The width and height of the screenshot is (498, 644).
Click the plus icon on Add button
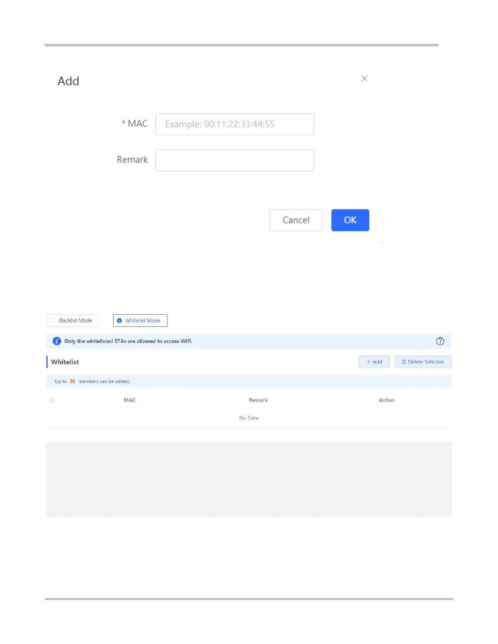pos(369,362)
